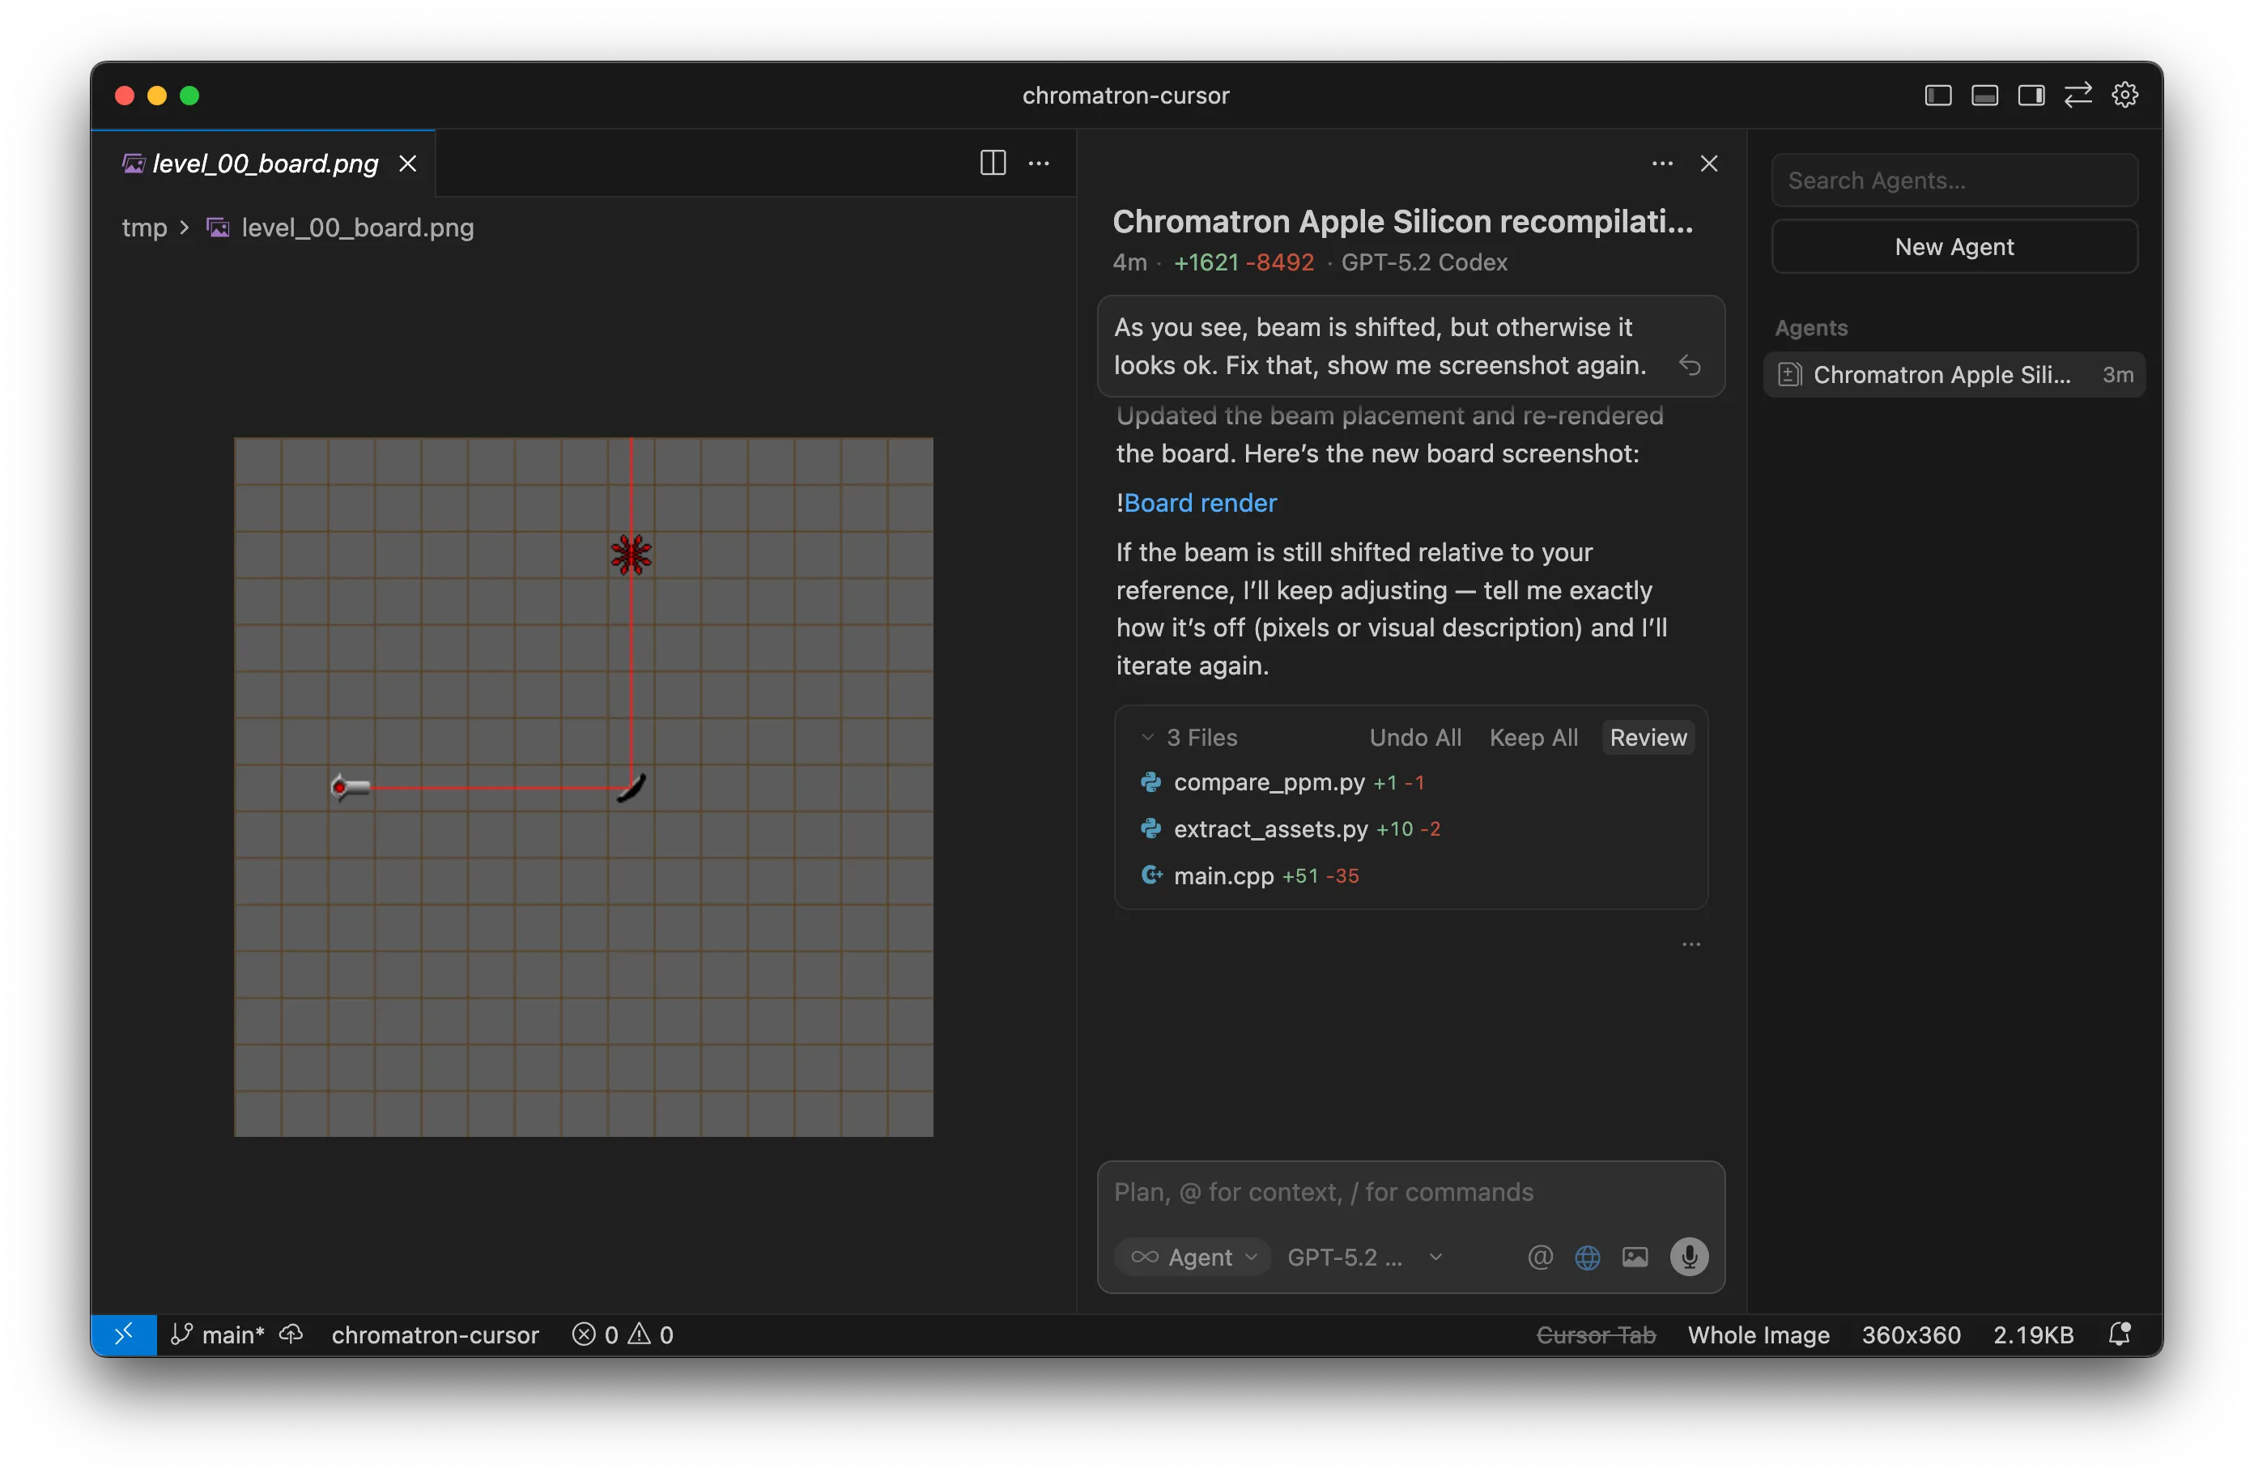Toggle the secondary sidebar layout icon
Viewport: 2254px width, 1477px height.
[x=2031, y=96]
